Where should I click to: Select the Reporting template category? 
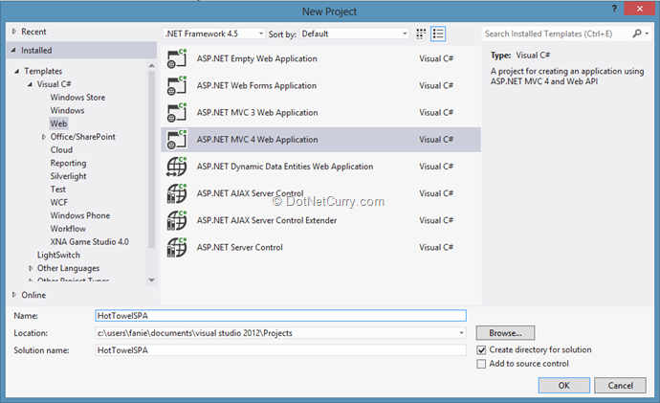click(x=68, y=163)
